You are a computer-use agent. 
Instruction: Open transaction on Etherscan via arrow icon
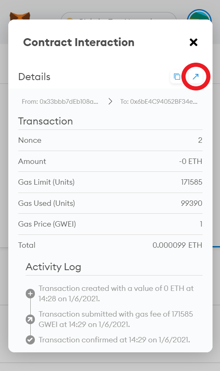coord(196,77)
